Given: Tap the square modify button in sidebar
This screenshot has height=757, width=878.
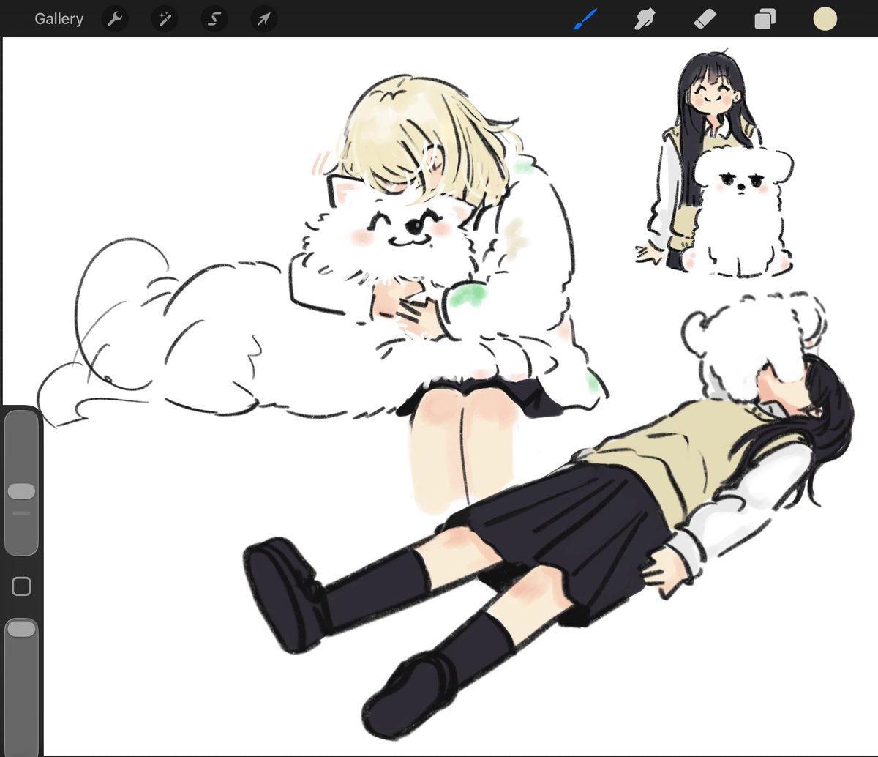Looking at the screenshot, I should coord(21,586).
